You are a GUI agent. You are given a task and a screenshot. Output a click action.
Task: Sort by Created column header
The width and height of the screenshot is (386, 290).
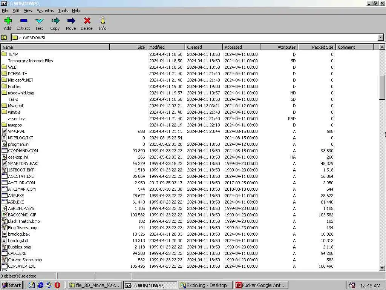[204, 47]
